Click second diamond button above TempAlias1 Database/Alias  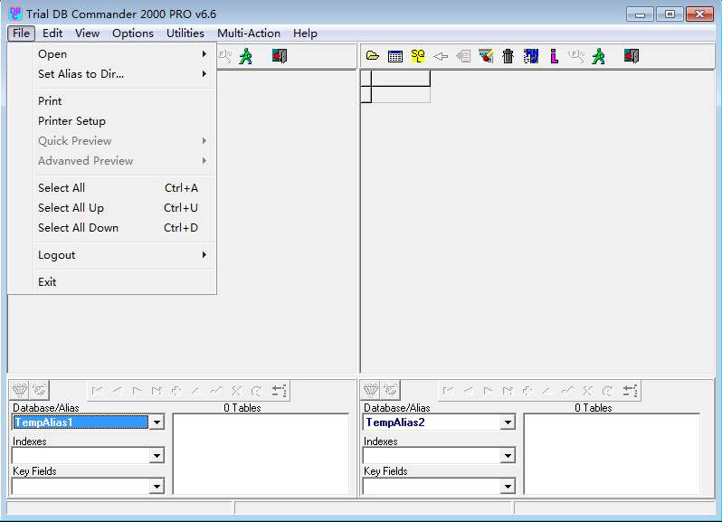point(40,390)
